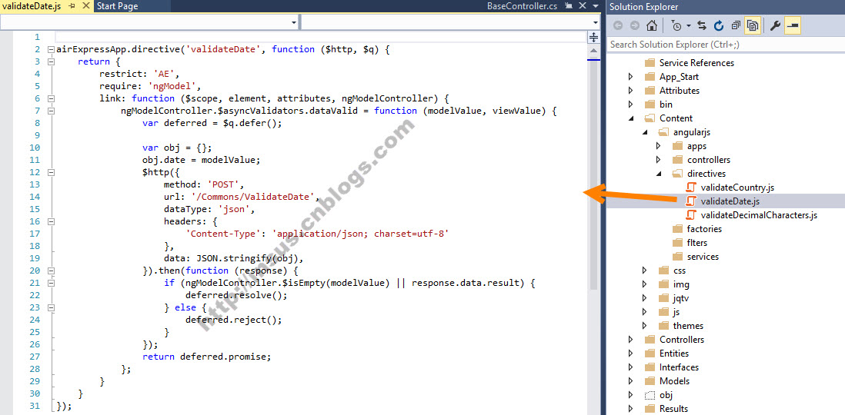This screenshot has width=845, height=415.
Task: Select the Results folder
Action: click(x=673, y=409)
